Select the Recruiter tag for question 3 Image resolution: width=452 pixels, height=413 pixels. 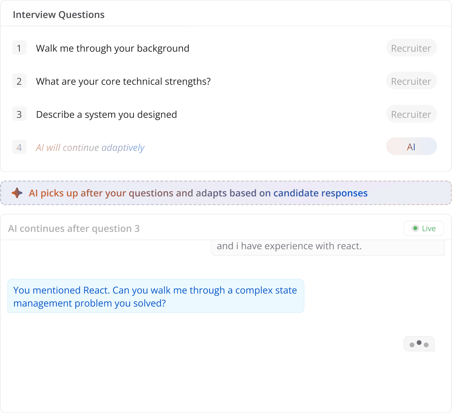(411, 114)
